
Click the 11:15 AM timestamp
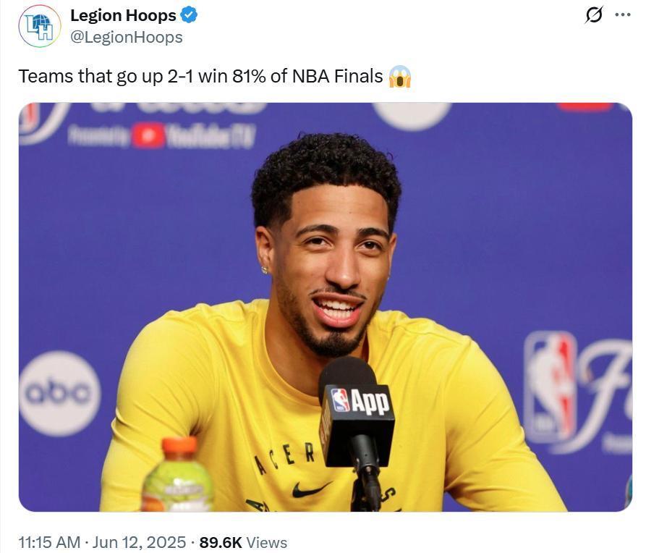coord(49,542)
